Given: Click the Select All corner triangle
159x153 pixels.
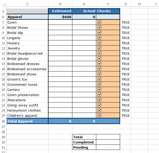Looking at the screenshot, I should (x=4, y=4).
